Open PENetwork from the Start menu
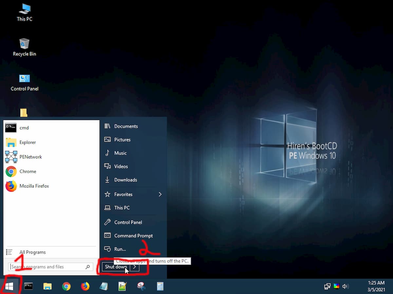393x294 pixels. [x=51, y=157]
